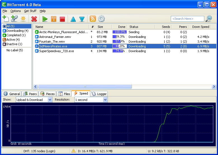Image resolution: width=218 pixels, height=155 pixels.
Task: Select Downloading (4) category in sidebar
Action: 17,31
